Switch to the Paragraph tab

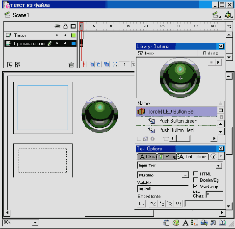coord(167,157)
